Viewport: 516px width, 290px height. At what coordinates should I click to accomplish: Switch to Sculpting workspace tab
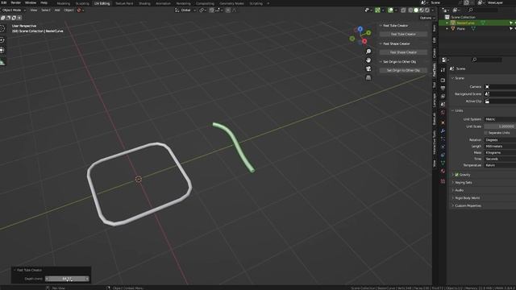[82, 3]
